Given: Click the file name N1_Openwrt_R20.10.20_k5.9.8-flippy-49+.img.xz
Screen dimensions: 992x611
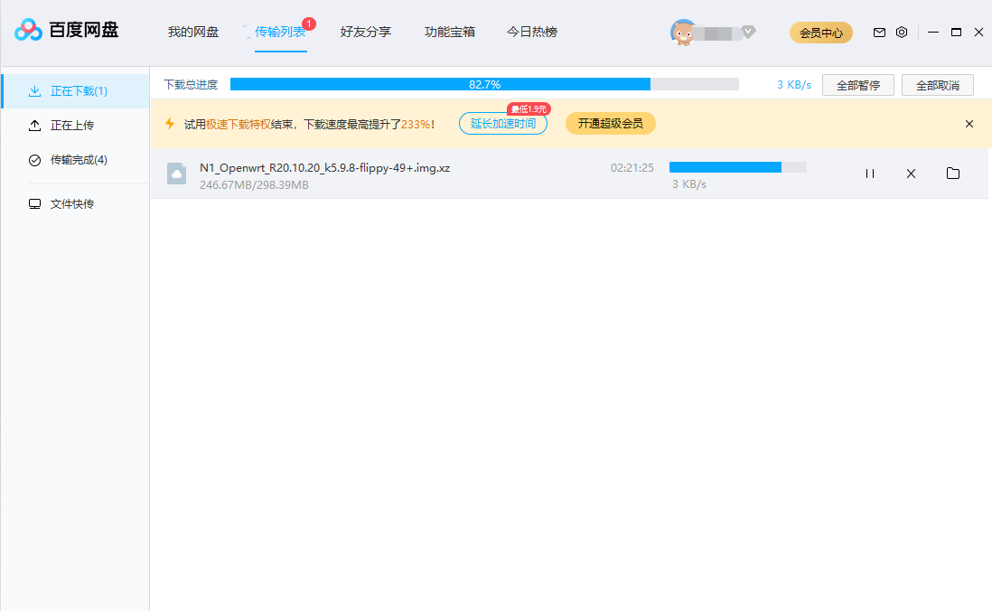Looking at the screenshot, I should 324,168.
